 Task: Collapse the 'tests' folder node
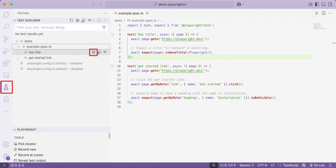(17, 41)
